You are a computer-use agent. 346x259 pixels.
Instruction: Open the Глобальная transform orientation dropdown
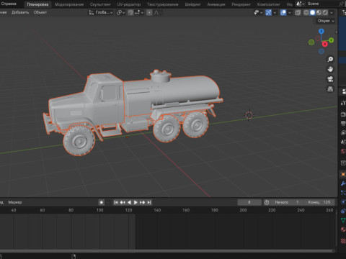[101, 12]
